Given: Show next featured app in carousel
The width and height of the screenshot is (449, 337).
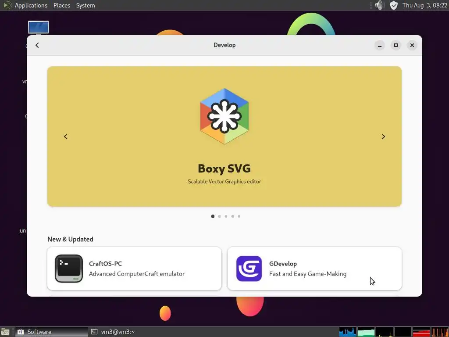Looking at the screenshot, I should [383, 137].
